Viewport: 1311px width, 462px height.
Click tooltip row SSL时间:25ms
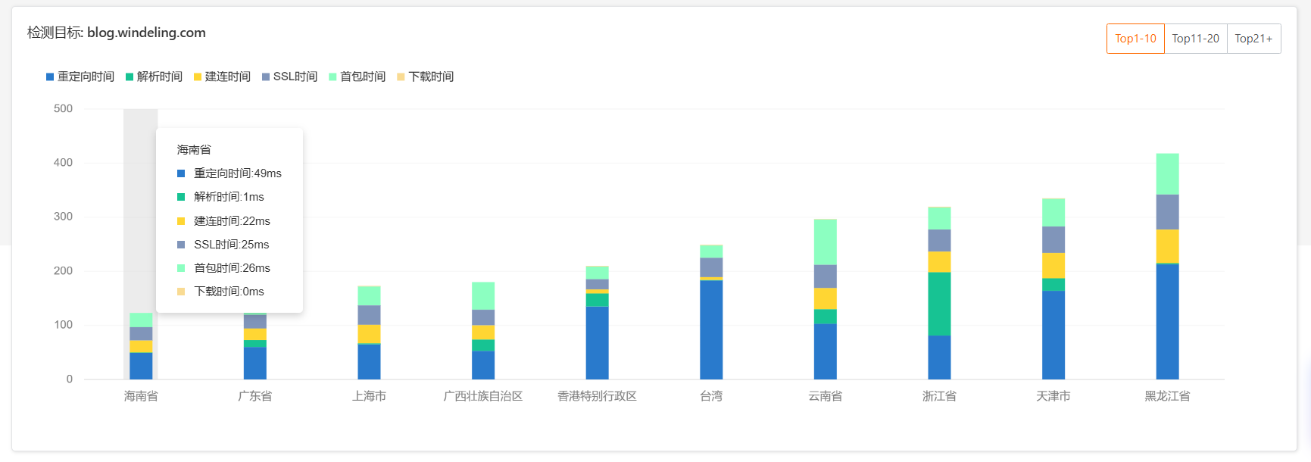point(223,245)
